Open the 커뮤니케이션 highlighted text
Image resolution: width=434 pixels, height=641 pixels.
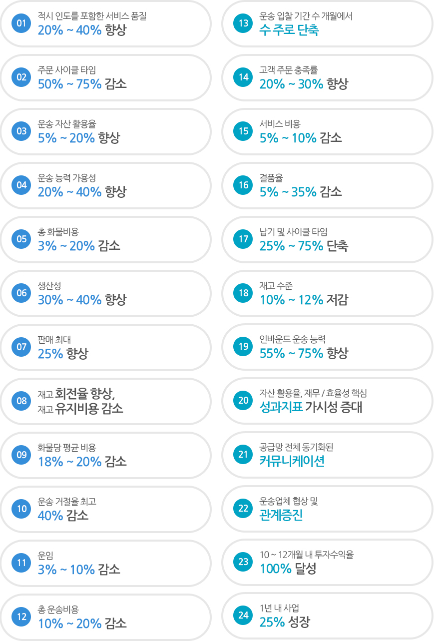[x=292, y=461]
